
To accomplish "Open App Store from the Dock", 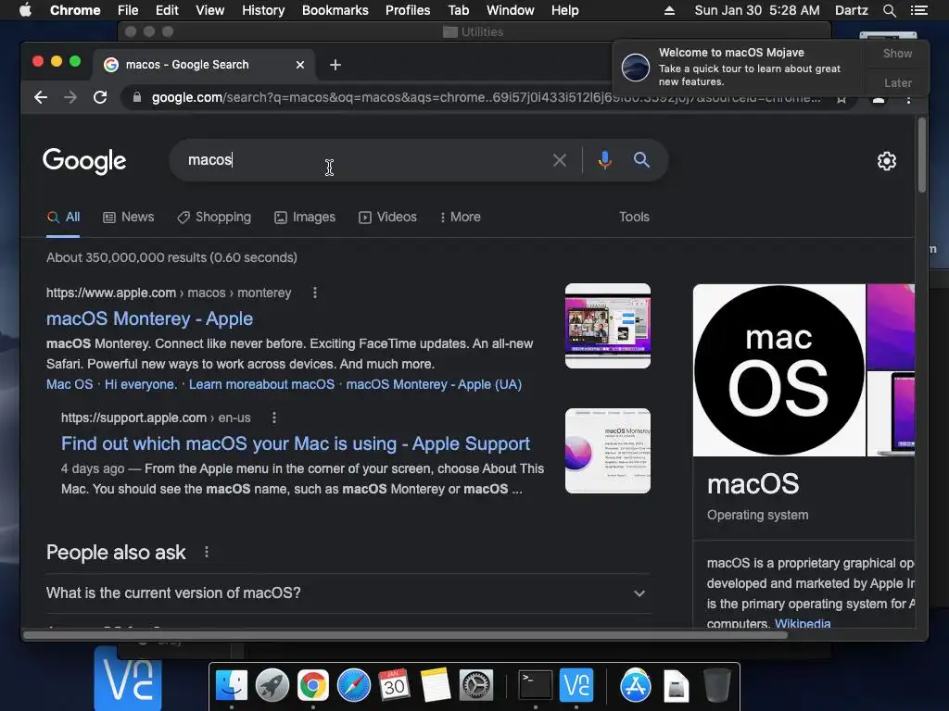I will click(x=636, y=686).
